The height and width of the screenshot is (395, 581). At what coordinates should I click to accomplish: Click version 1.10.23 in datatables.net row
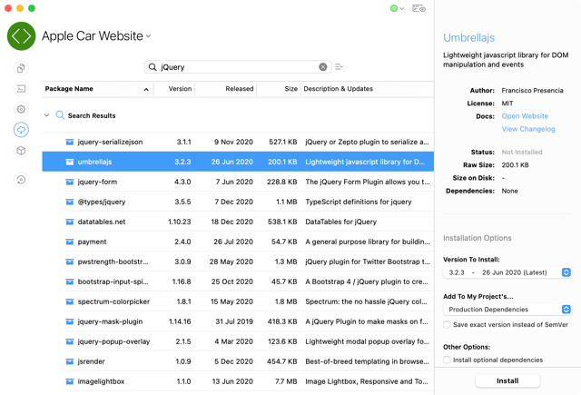coord(180,222)
